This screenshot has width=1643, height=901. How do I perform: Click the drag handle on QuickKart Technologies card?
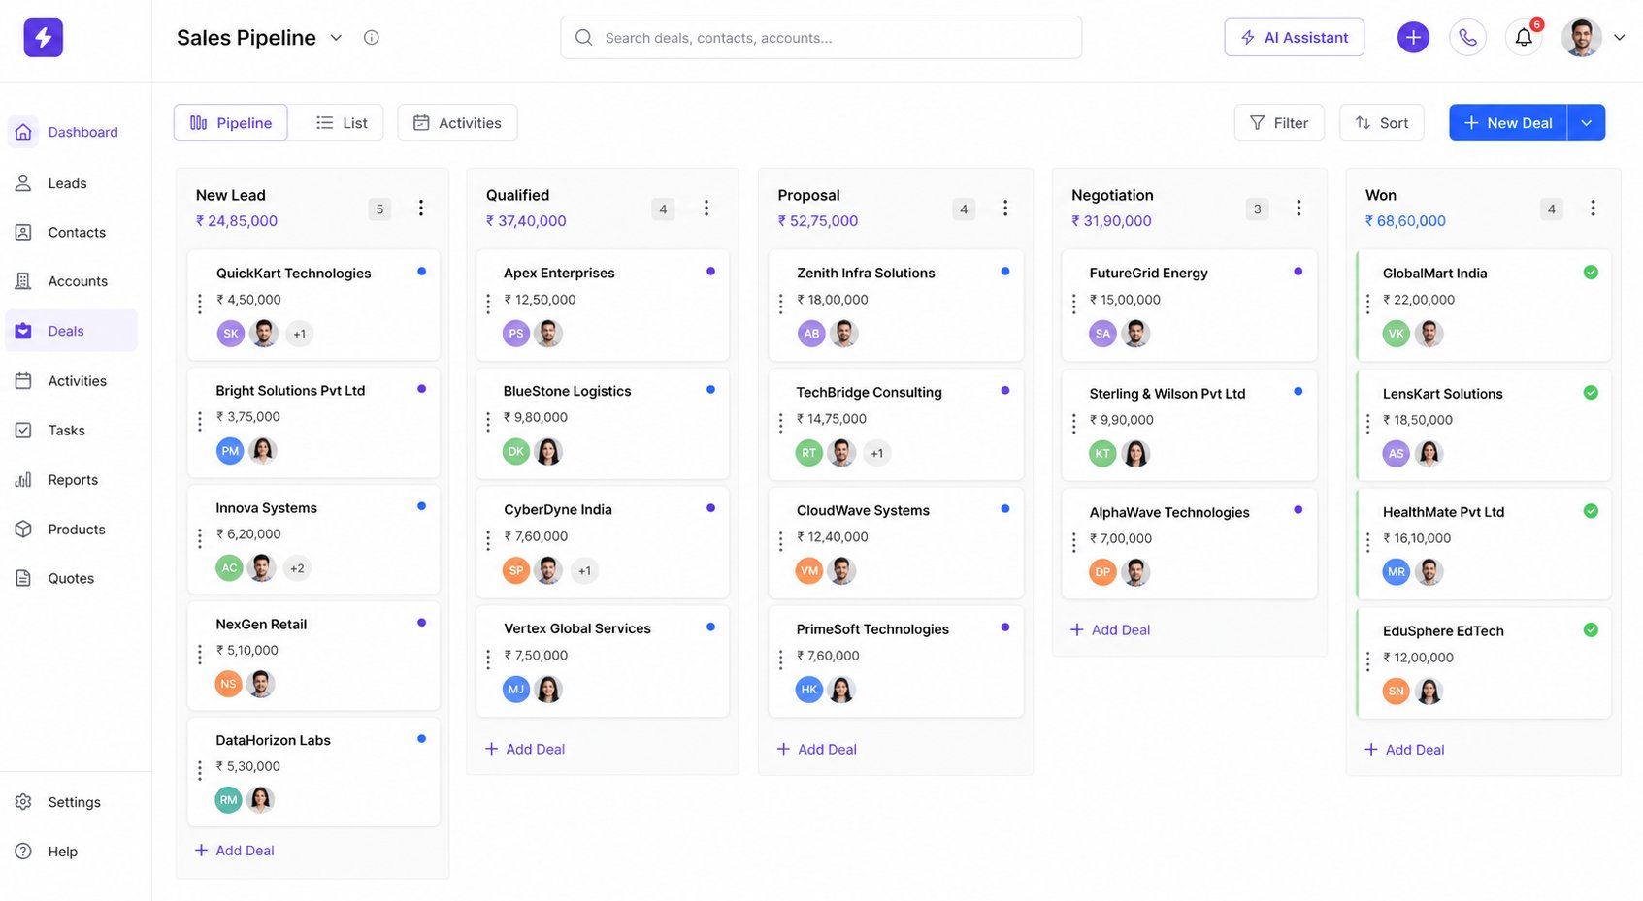(200, 305)
